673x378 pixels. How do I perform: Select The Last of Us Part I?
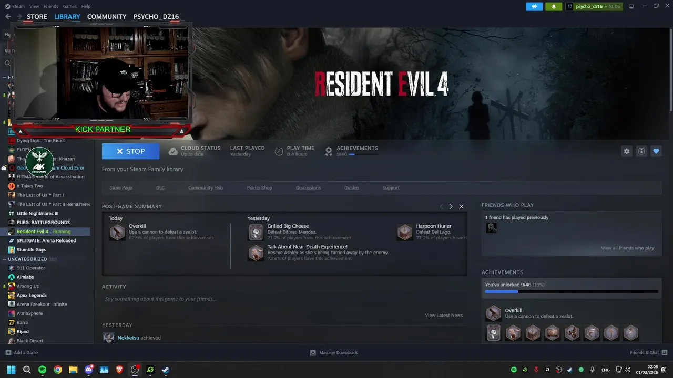click(x=40, y=195)
